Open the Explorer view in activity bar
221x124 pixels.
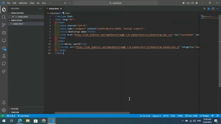pyautogui.click(x=4, y=9)
